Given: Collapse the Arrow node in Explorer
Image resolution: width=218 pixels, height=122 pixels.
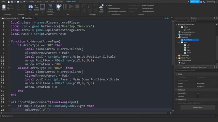Looking at the screenshot, I should point(179,27).
